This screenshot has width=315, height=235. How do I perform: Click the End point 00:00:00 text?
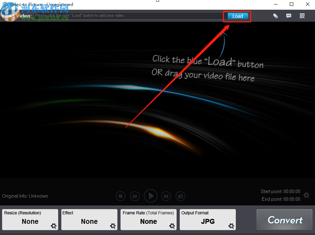click(281, 199)
